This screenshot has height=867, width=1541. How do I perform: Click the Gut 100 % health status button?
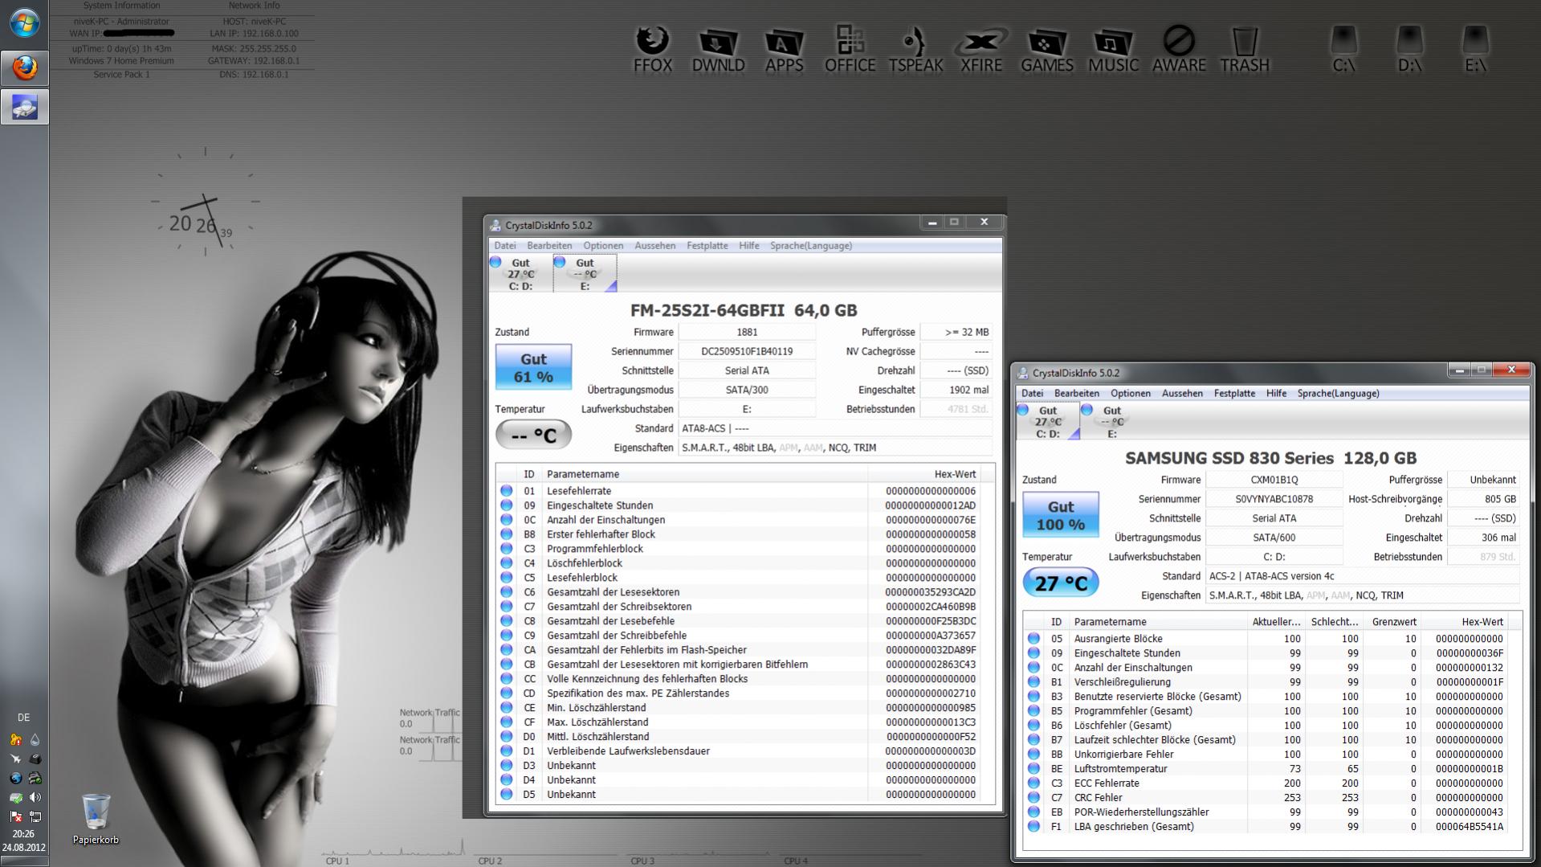(x=1060, y=515)
